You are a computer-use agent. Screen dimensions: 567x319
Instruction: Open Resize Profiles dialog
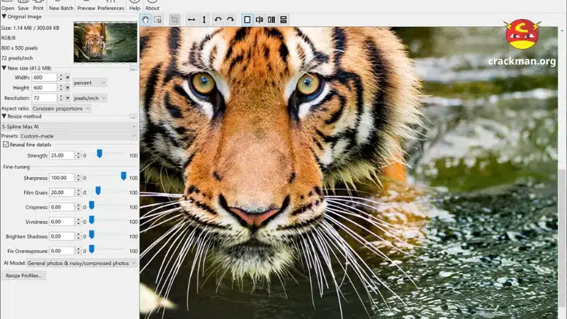[23, 276]
